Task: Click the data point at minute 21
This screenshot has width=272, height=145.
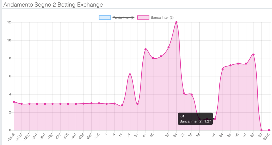Action: (130, 74)
